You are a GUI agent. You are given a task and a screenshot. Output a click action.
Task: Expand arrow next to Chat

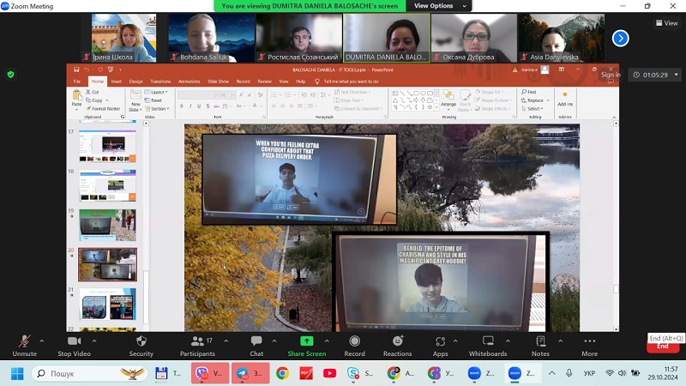(274, 341)
